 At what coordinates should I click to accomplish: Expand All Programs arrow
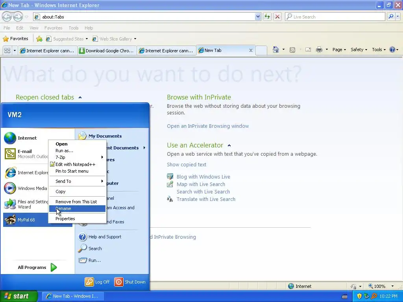coord(54,267)
